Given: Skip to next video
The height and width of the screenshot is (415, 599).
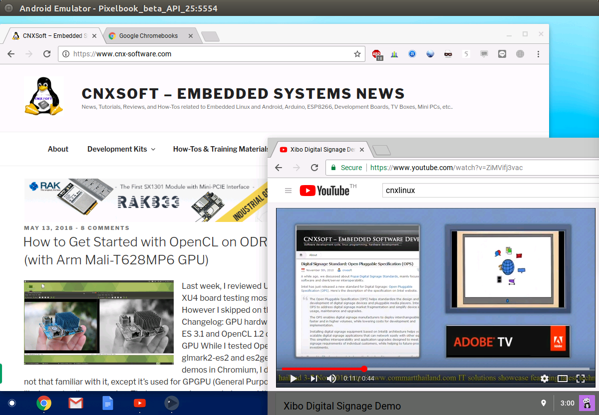Looking at the screenshot, I should [313, 379].
